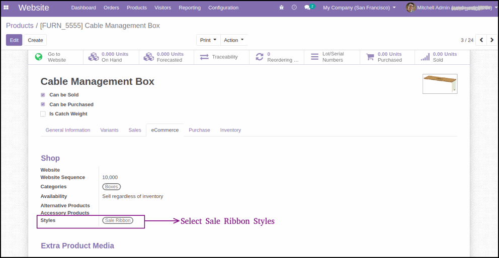
Task: Open the Reporting menu
Action: tap(190, 8)
